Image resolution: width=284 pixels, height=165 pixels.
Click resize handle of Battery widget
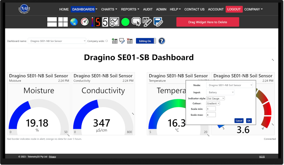coord(273,124)
